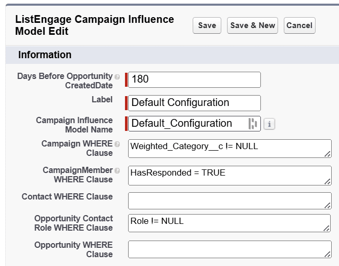Grab resize handle of Opportunity Contact Role textarea
Screen dimensions: 339x266
pos(327,228)
